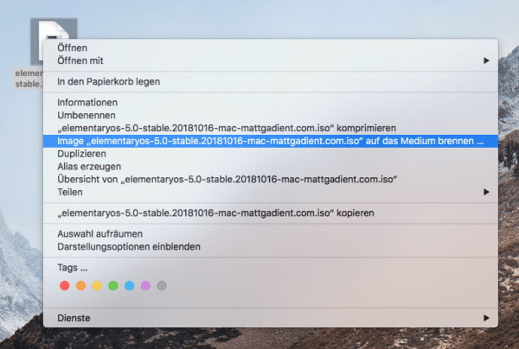519x349 pixels.
Task: Select Umbenennen to rename the file
Action: pyautogui.click(x=271, y=116)
